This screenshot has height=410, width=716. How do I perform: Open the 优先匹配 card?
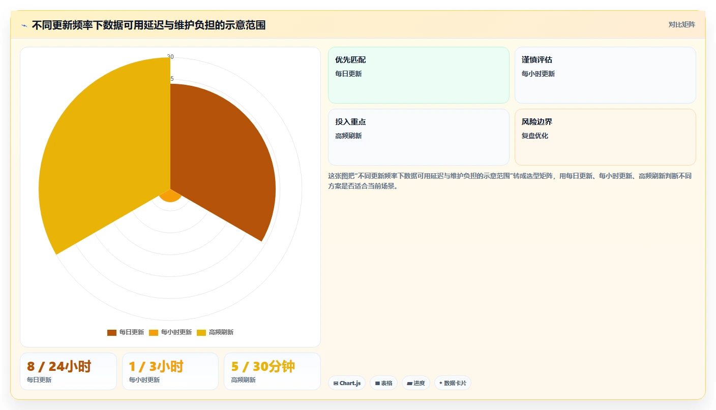pos(419,75)
